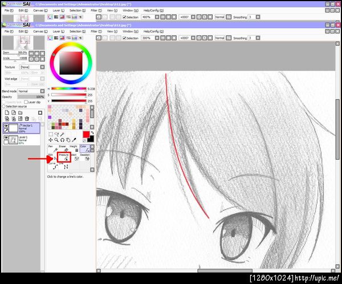
Task: Click Normal view button in front window toolbar
Action: [219, 38]
